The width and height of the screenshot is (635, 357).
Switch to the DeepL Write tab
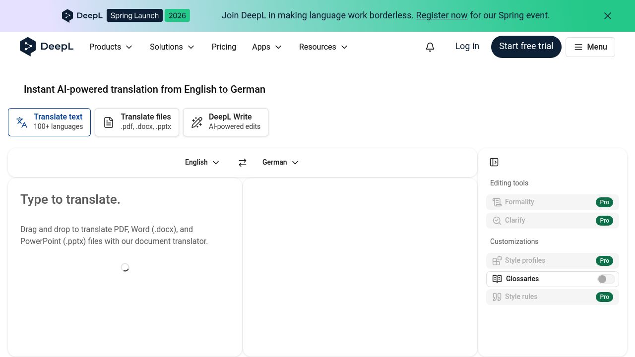tap(226, 122)
